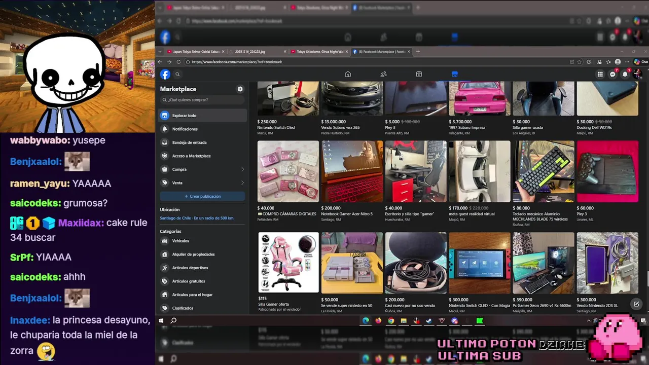Screen dimensions: 649x365
Task: Open a new browser tab
Action: click(418, 51)
